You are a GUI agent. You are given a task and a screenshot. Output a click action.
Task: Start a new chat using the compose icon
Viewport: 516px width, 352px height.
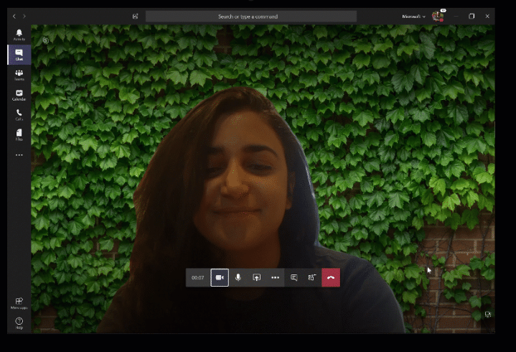pos(135,17)
